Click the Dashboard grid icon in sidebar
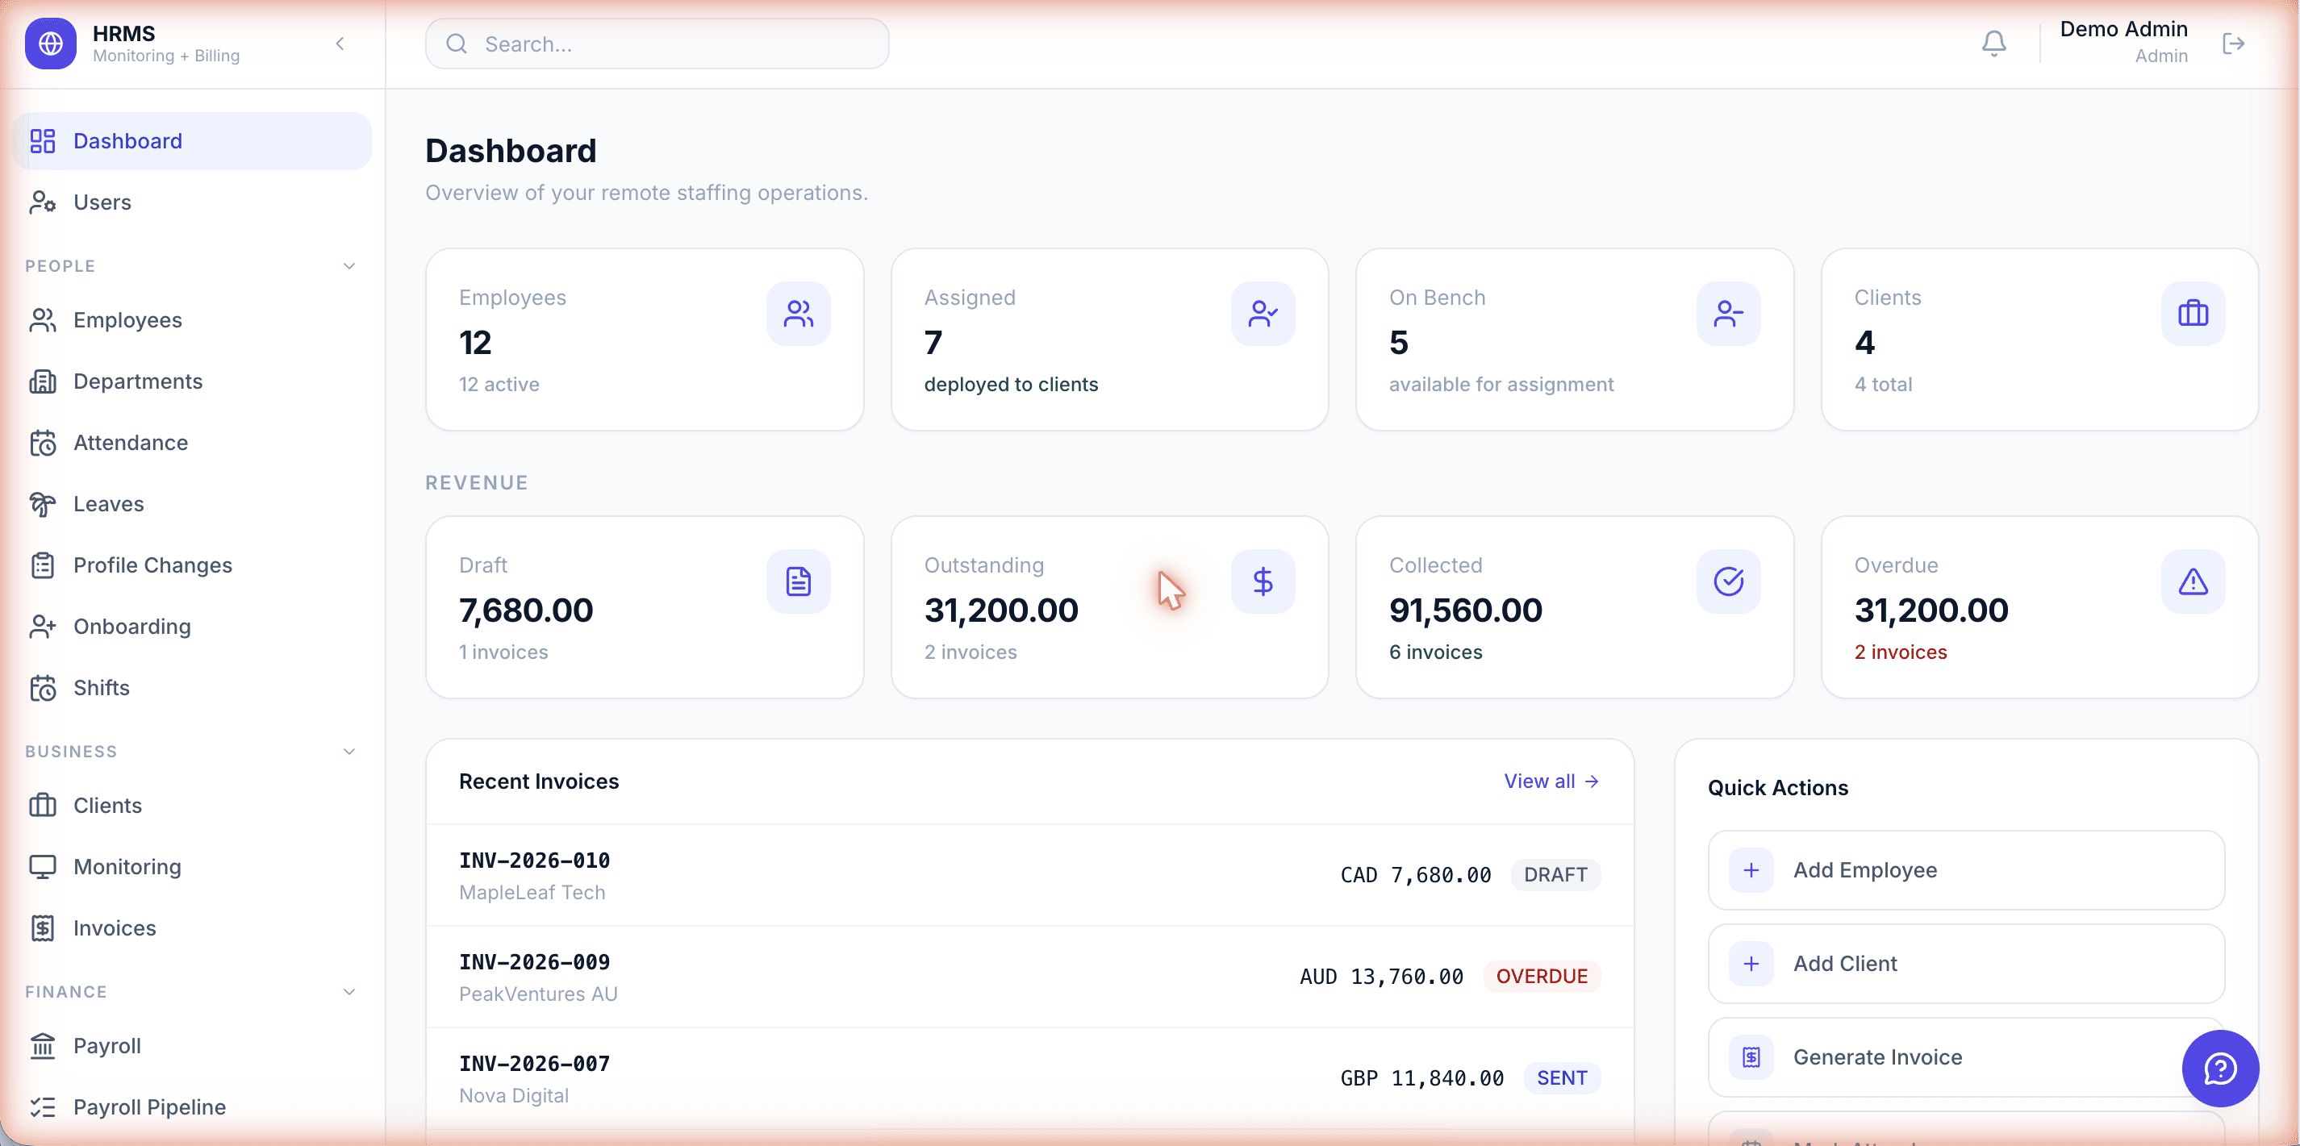Screen dimensions: 2300x1146 coord(43,141)
